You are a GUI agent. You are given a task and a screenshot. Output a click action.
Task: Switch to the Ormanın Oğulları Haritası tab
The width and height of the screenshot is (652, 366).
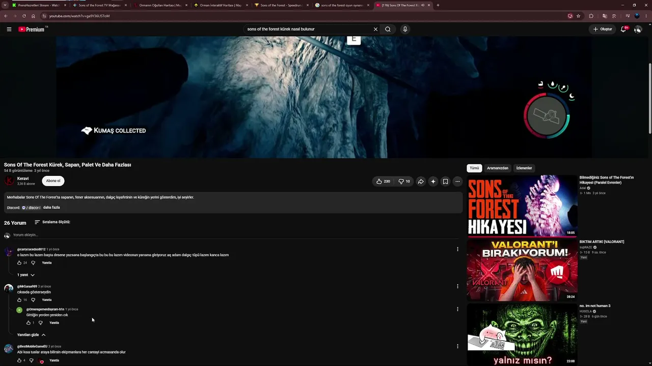click(x=160, y=5)
